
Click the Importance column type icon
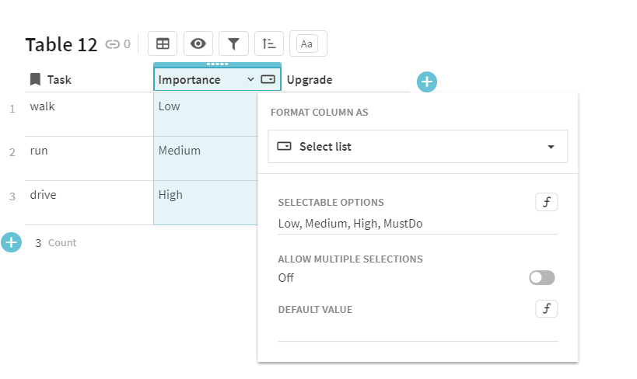268,79
